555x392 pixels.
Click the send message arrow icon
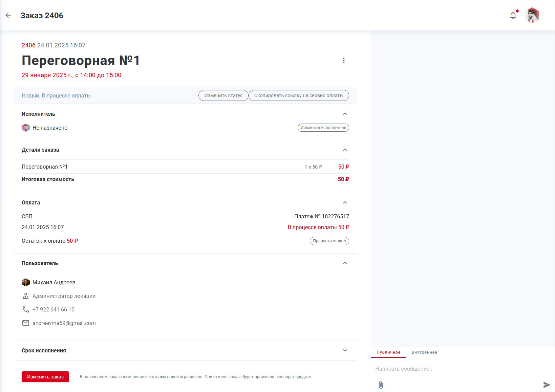[547, 385]
